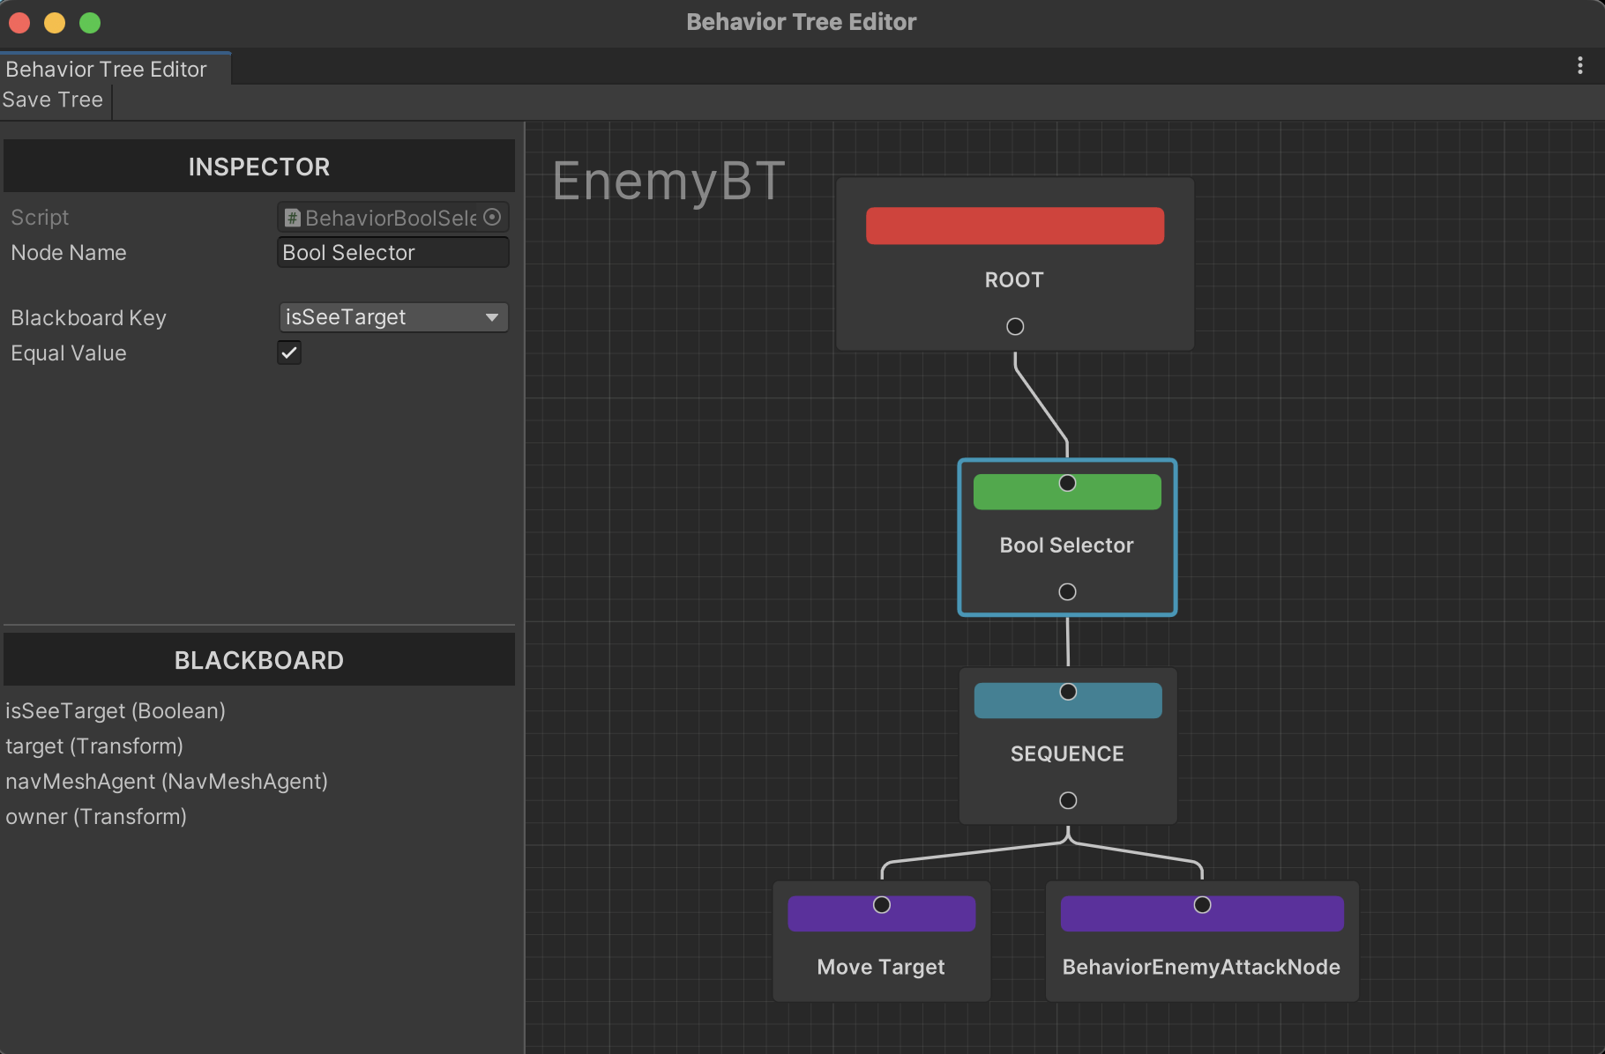The image size is (1605, 1054).
Task: Open the editor options via three-dot menu icon
Action: click(1579, 64)
